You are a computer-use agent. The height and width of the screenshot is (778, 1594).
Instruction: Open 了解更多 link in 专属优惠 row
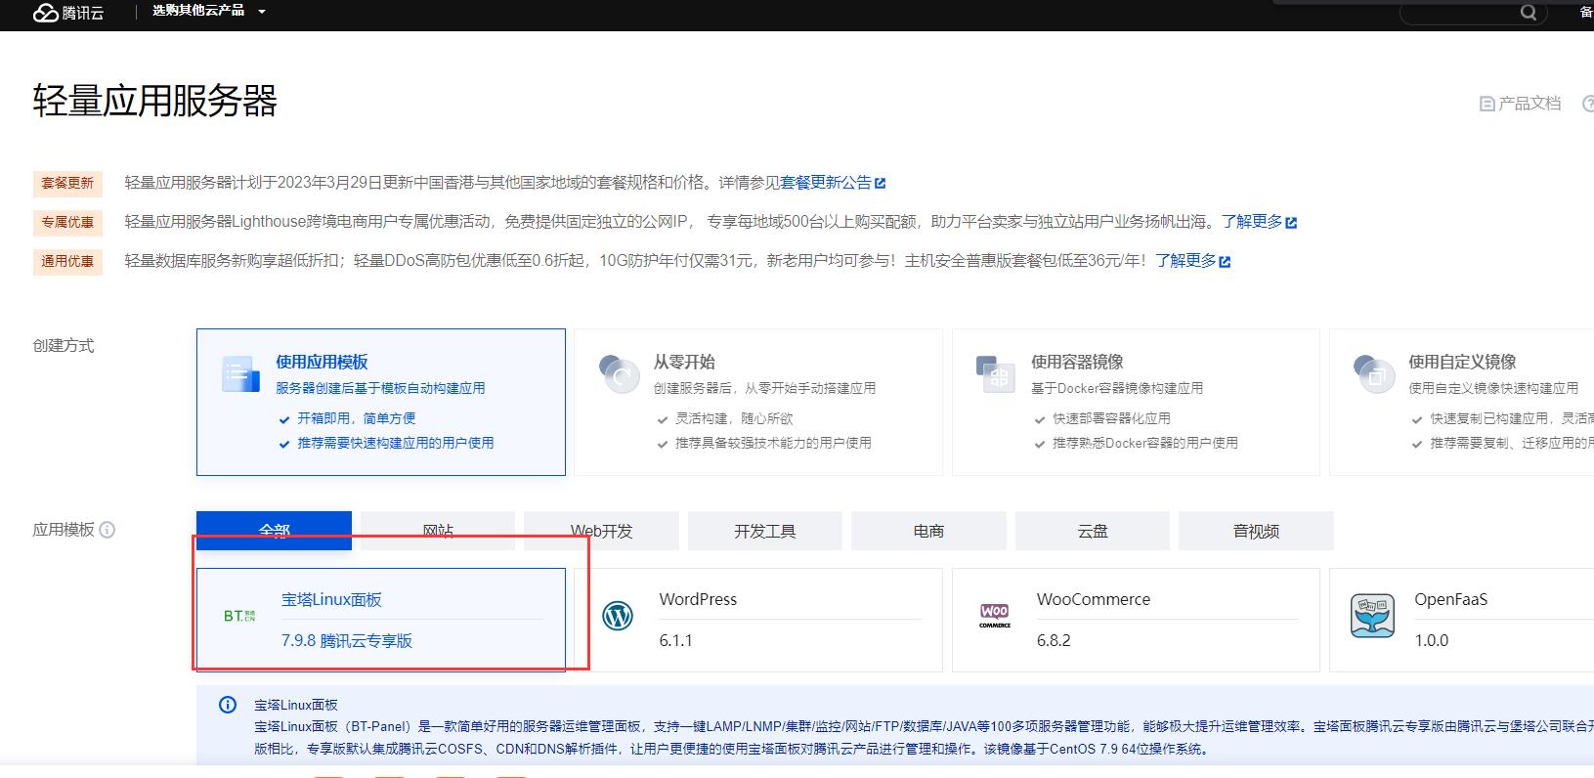click(x=1252, y=222)
